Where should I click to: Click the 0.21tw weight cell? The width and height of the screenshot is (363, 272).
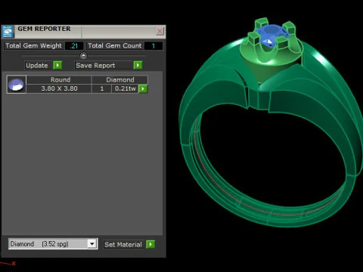(126, 88)
